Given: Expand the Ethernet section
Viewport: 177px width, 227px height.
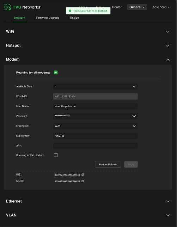Looking at the screenshot, I should click(168, 201).
